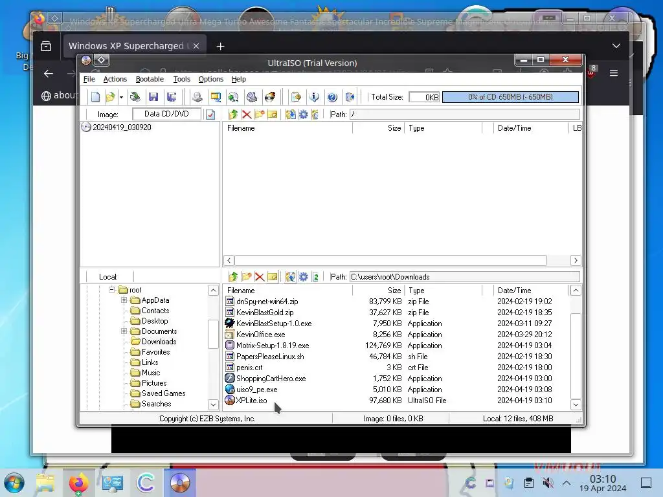663x497 pixels.
Task: Expand the AppData folder node
Action: (x=124, y=300)
